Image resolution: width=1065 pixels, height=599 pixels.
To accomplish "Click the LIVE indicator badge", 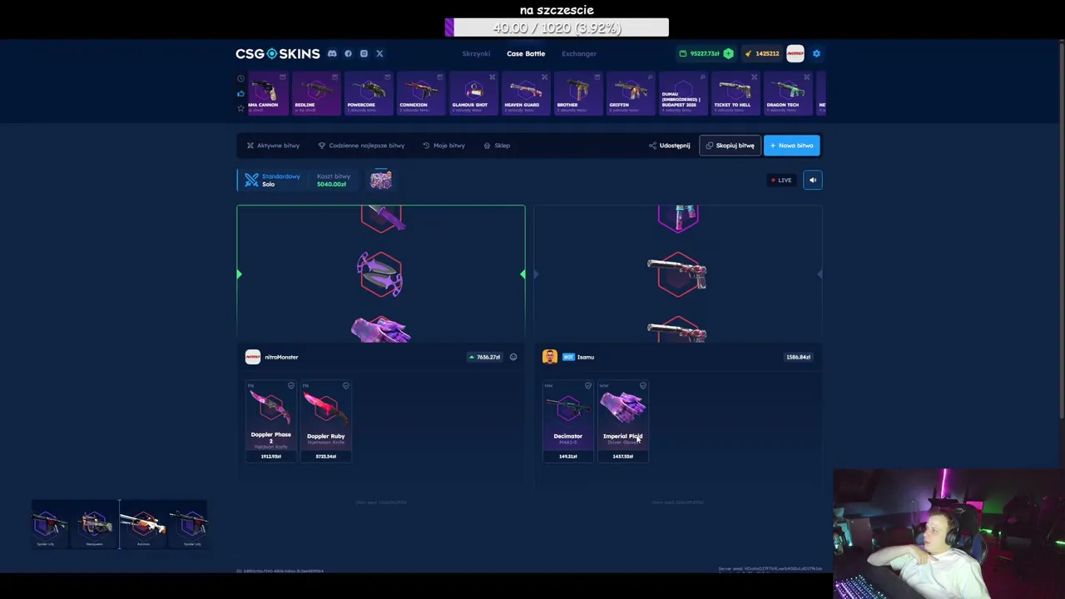I will click(x=781, y=180).
